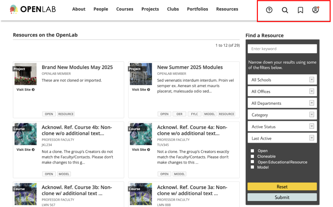Click Visit Site under New Summer 2025 Modules

click(x=141, y=90)
